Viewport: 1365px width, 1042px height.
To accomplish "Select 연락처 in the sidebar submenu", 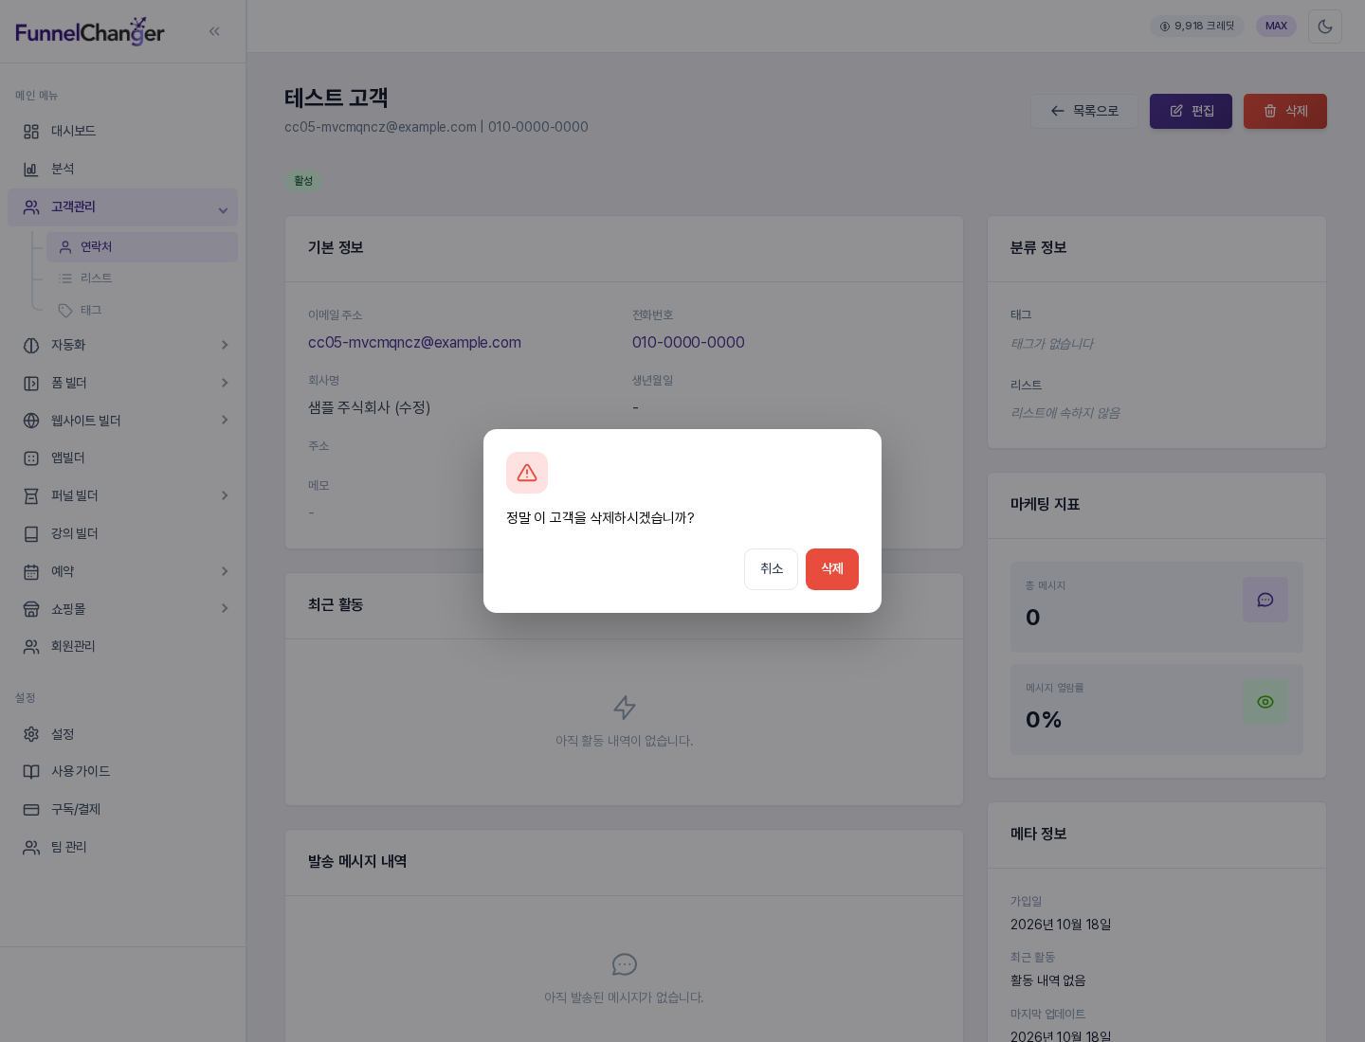I will (142, 247).
